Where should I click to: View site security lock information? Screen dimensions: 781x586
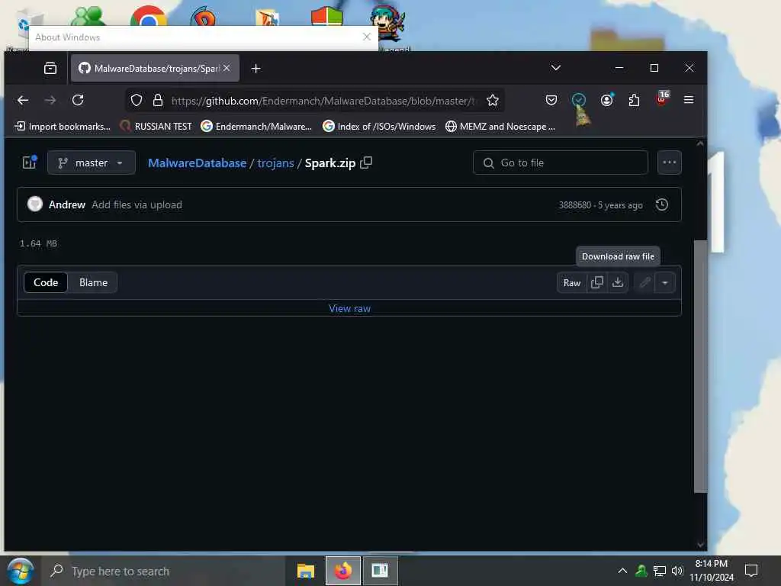click(158, 101)
